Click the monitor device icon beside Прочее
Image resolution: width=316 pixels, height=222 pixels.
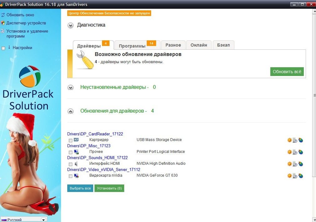tap(76, 152)
